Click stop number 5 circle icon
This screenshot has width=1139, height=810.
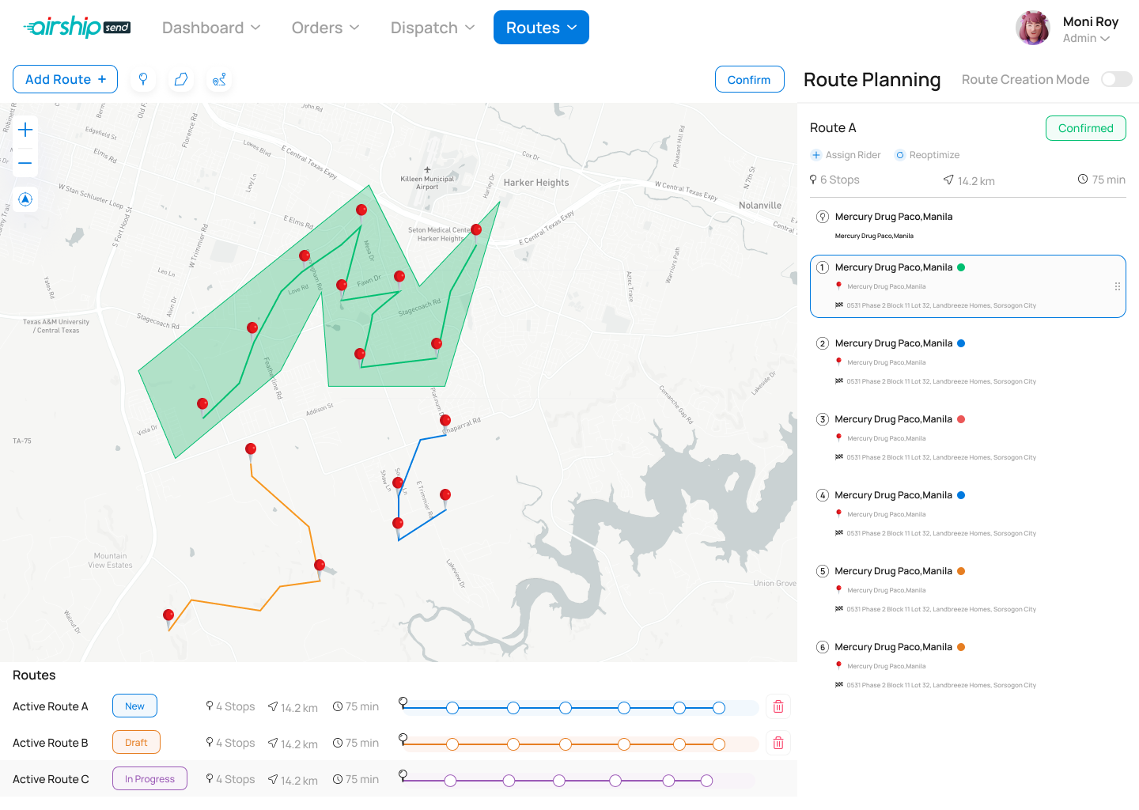pos(823,571)
